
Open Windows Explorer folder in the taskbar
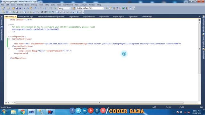13,112
